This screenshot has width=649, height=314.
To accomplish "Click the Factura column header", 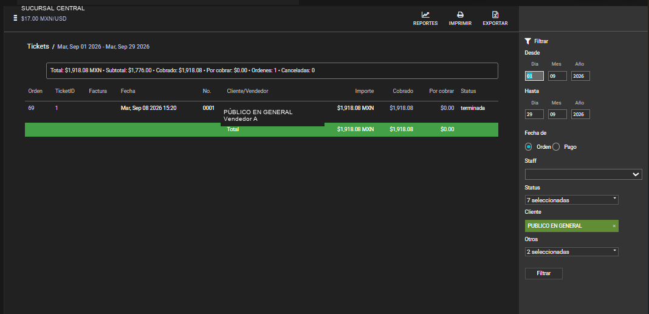I will 98,91.
